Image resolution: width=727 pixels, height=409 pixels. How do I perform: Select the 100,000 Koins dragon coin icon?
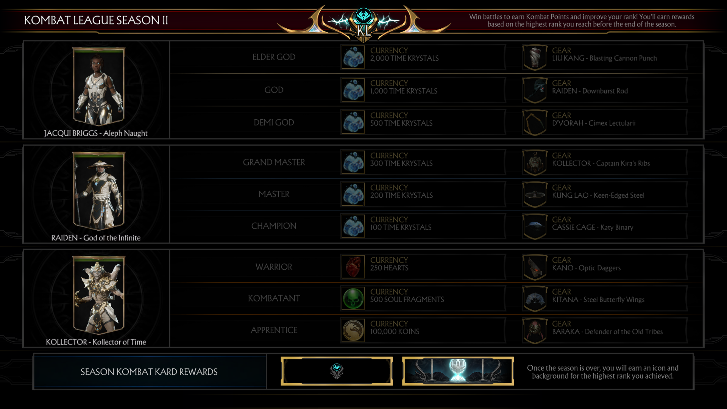(353, 330)
